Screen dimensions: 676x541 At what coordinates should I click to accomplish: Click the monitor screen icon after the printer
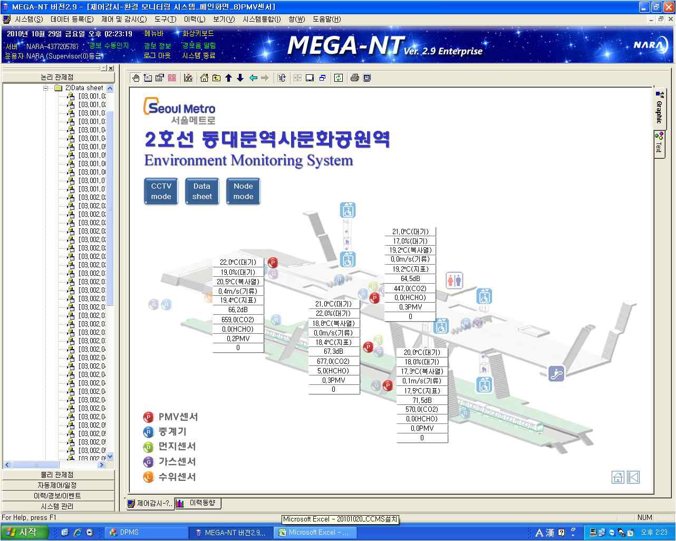(367, 78)
